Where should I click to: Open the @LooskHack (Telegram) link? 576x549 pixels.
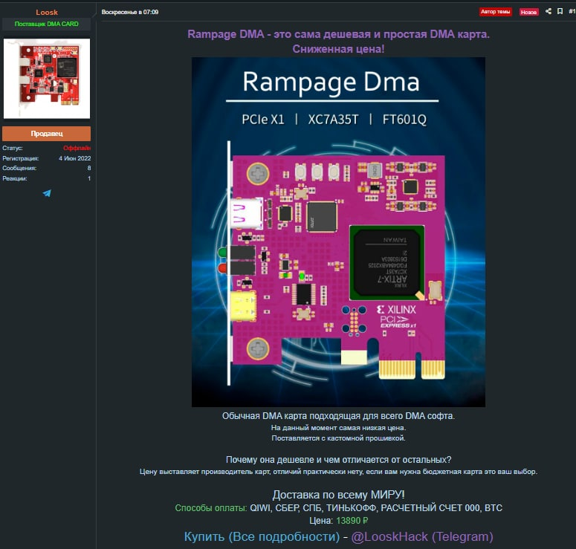coord(422,536)
